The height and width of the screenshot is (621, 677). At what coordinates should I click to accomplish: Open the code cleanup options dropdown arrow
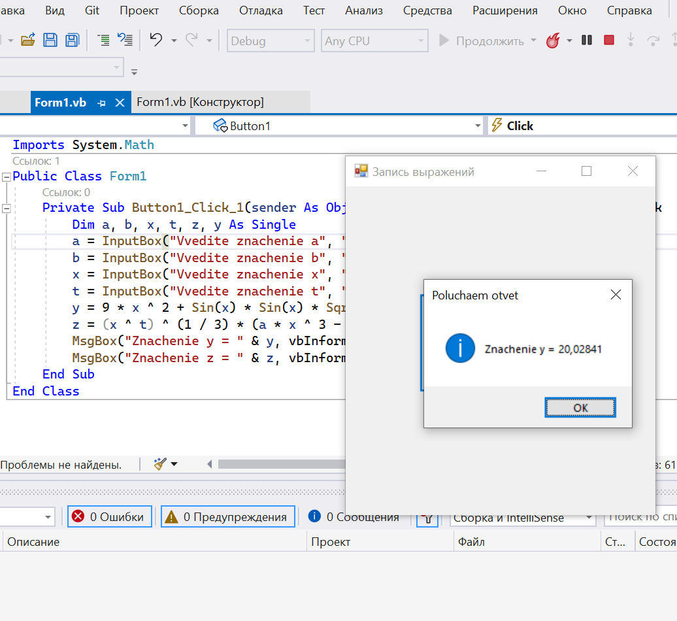[x=174, y=464]
